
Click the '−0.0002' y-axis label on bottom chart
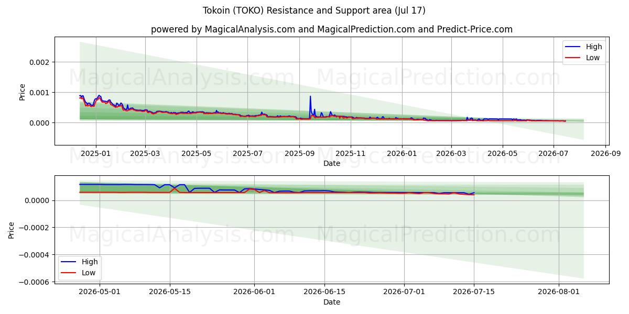pyautogui.click(x=34, y=228)
